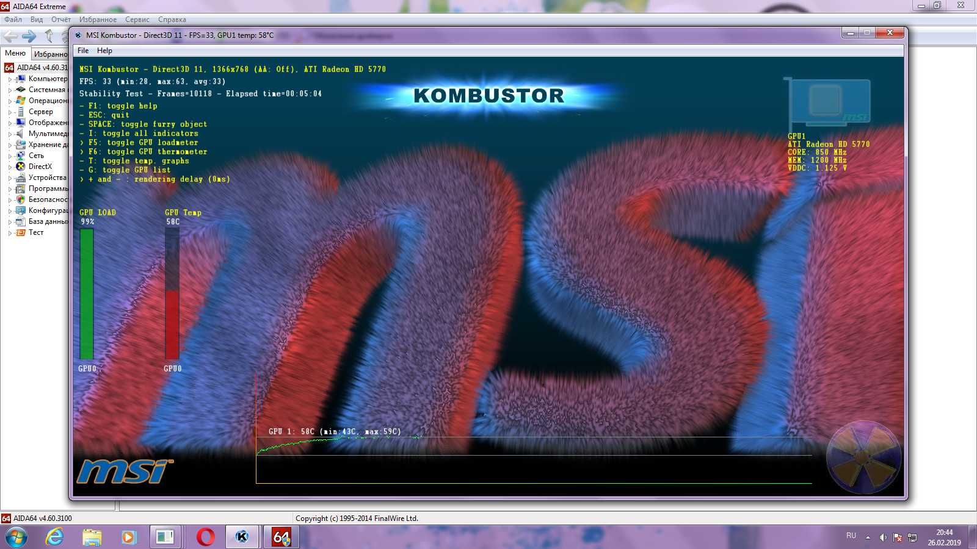Expand the Компьютер tree node
This screenshot has height=549, width=977.
tap(10, 79)
